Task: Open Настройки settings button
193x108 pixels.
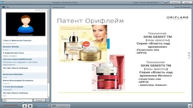Action: (175, 2)
